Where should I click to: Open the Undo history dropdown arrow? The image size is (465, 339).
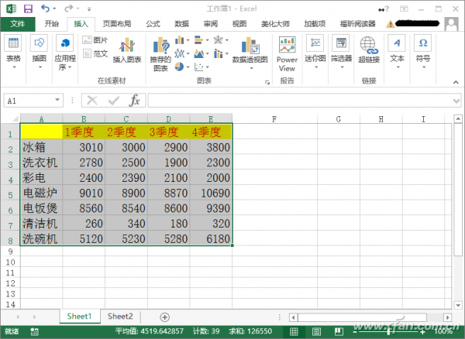(54, 9)
